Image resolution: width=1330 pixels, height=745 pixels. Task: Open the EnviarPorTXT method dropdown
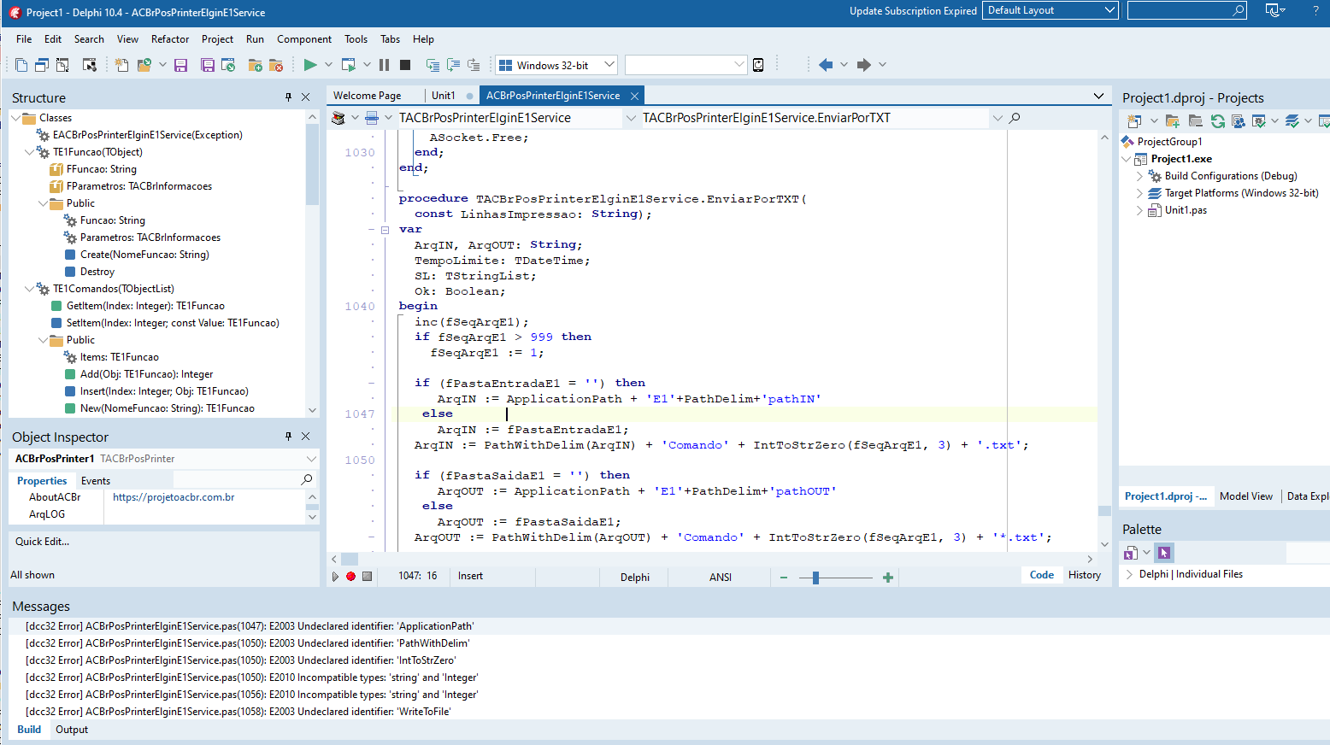pos(997,118)
